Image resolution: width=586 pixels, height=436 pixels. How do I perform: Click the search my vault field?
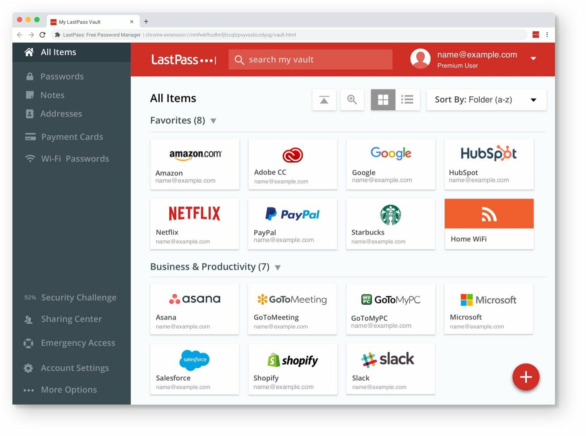[x=310, y=60]
